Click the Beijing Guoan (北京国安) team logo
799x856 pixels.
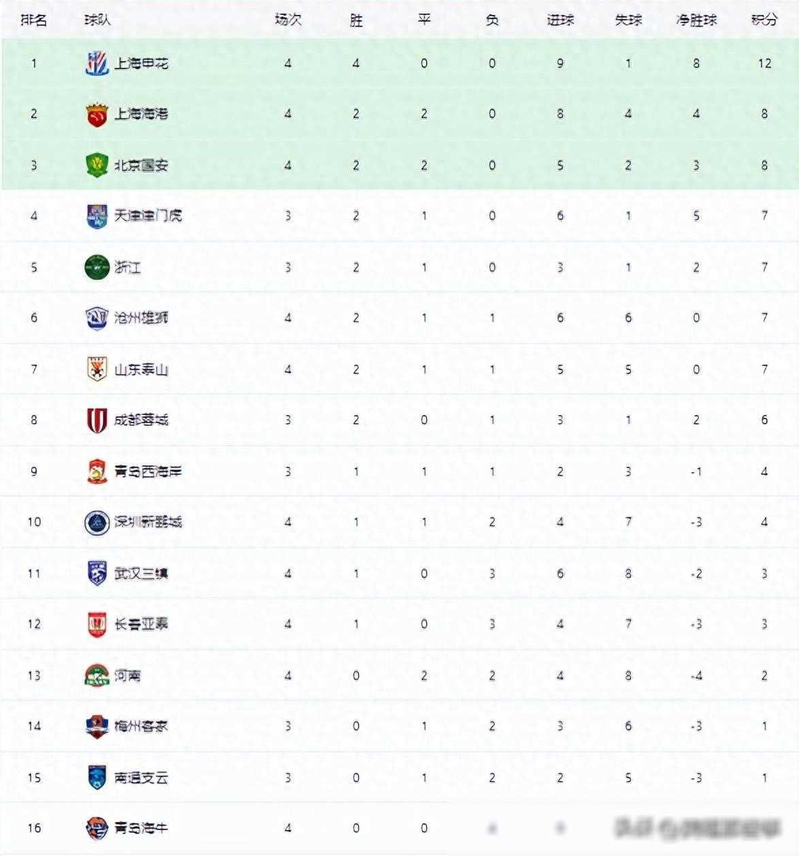[97, 165]
